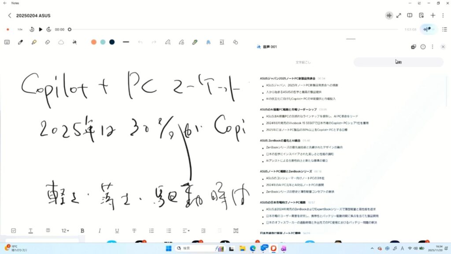Choose the orange pen color
451x254 pixels.
point(93,42)
